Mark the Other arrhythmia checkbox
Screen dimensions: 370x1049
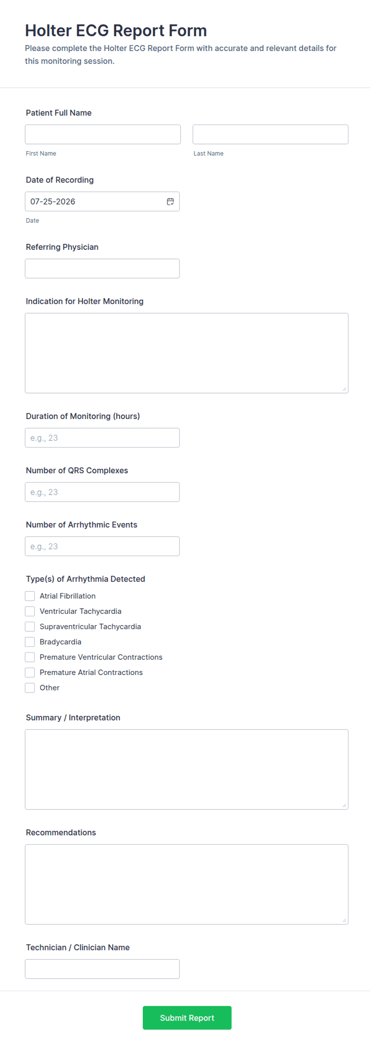coord(30,688)
